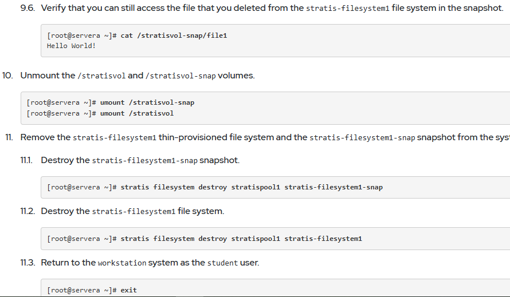The image size is (510, 297).
Task: Click the destroy command in step 11.2 code block
Action: point(241,239)
